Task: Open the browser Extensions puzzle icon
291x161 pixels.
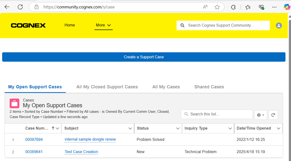Action: (233, 7)
